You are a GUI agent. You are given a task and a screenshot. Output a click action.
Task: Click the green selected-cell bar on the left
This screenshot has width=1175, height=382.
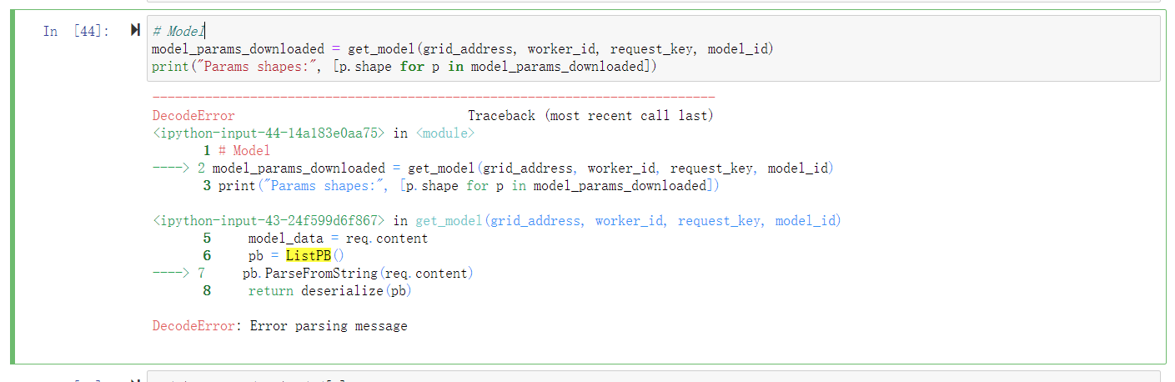13,188
